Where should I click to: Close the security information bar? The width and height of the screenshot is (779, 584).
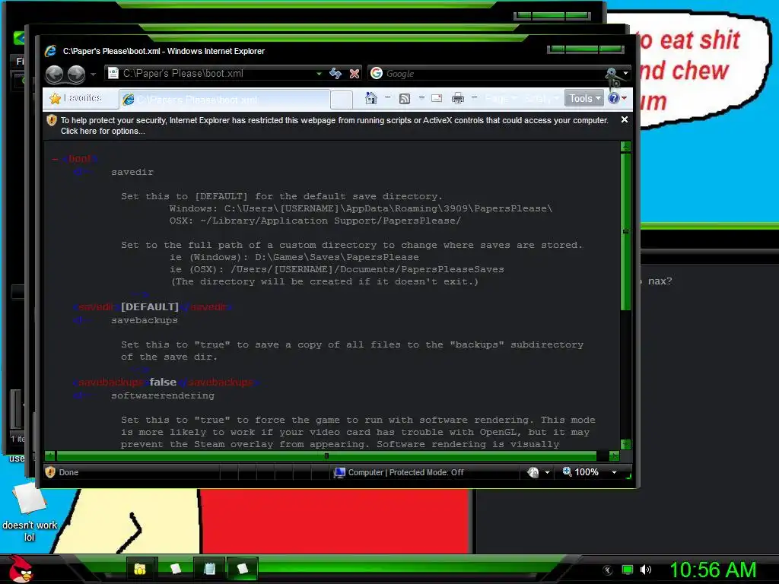point(625,119)
